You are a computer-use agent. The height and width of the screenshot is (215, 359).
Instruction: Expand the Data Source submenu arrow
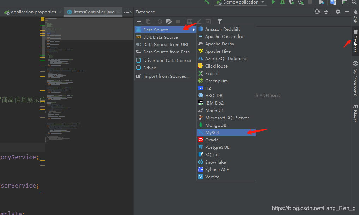[194, 30]
